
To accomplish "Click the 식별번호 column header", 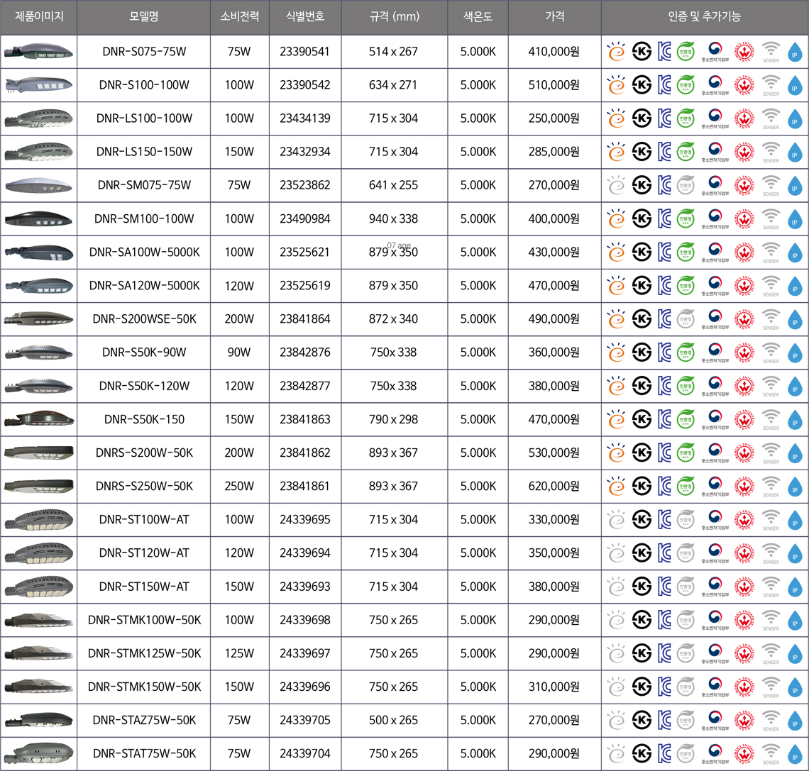I will click(305, 16).
